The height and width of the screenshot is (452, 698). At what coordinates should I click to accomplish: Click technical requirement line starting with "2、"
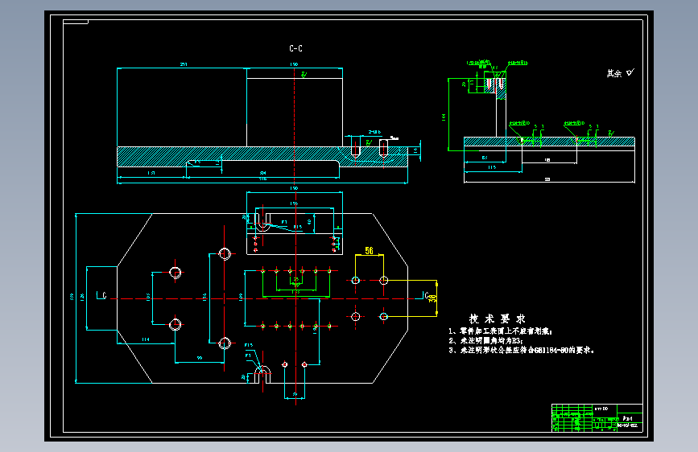pyautogui.click(x=485, y=341)
